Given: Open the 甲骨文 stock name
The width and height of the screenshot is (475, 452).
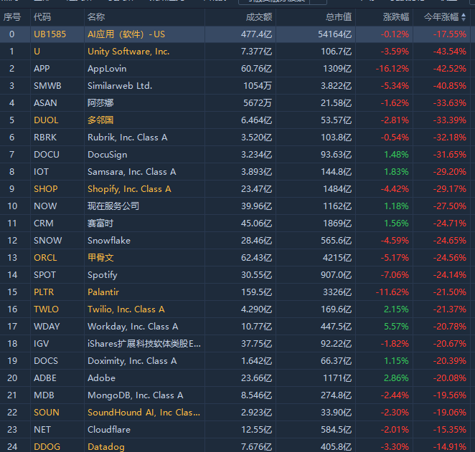Looking at the screenshot, I should [100, 258].
